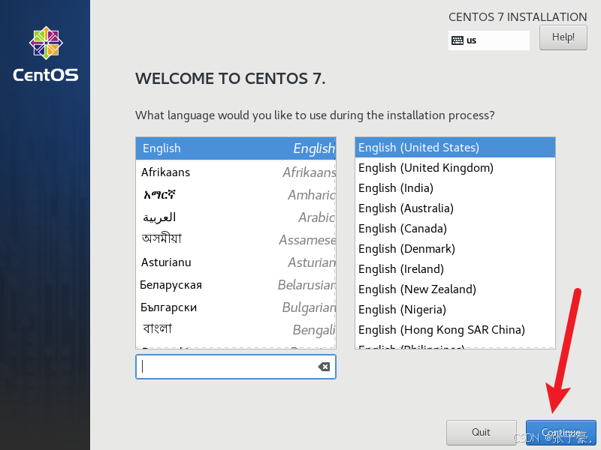This screenshot has height=450, width=601.
Task: Select Amharic in the language list
Action: (236, 195)
